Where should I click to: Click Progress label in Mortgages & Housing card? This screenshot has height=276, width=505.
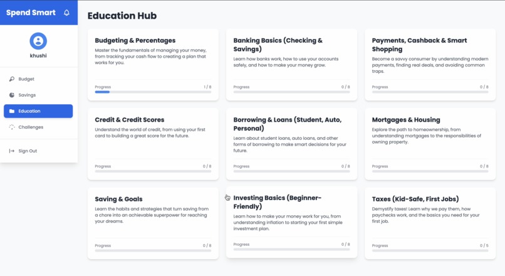[x=380, y=166]
